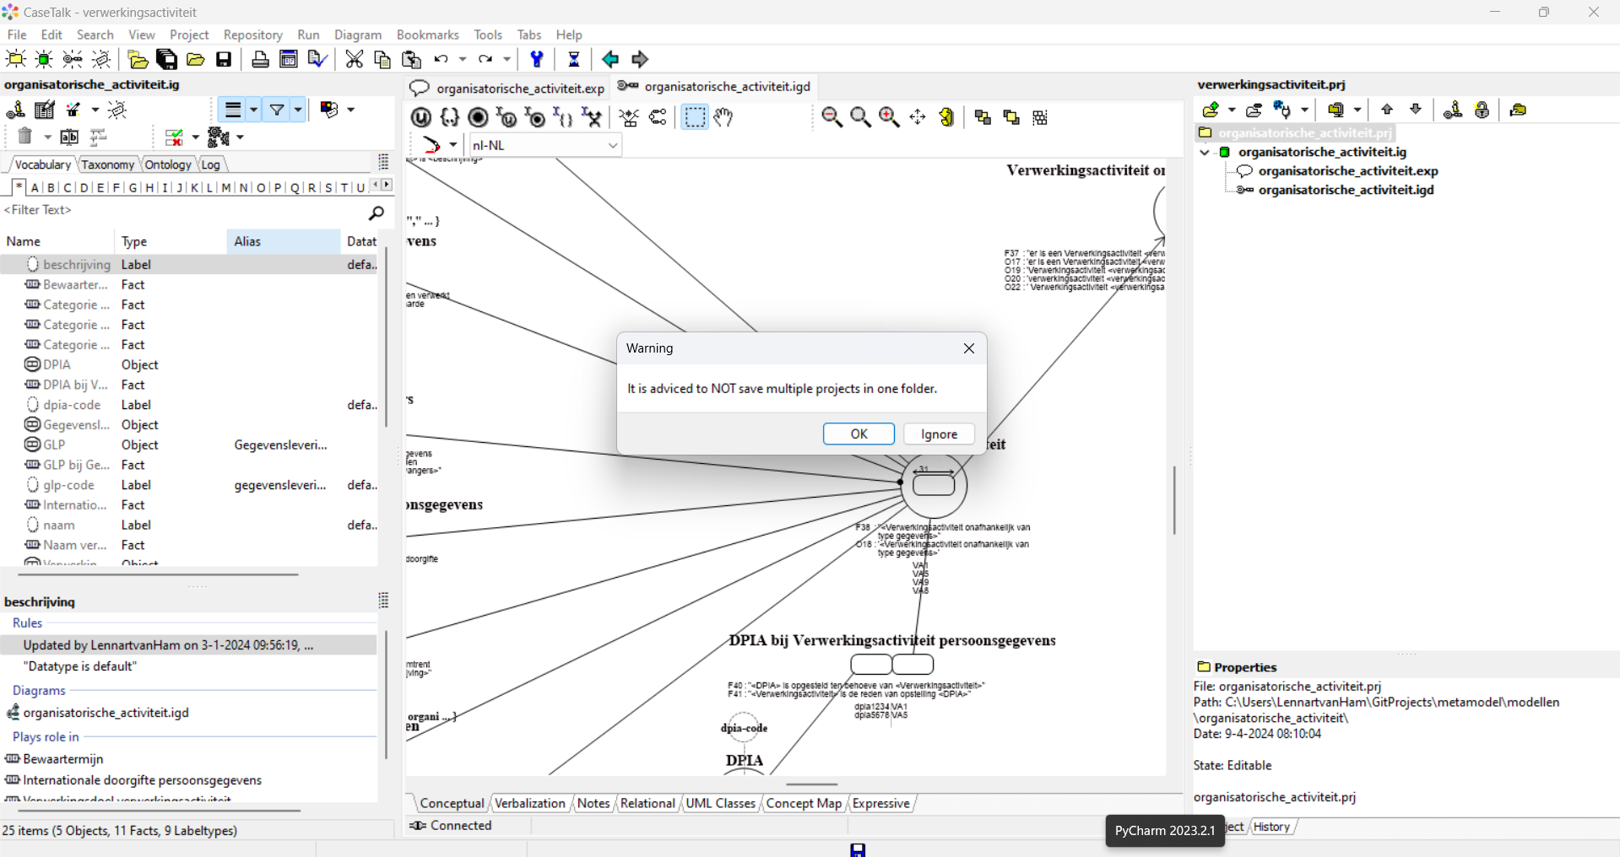Click Ignore in the Warning dialog
This screenshot has height=857, width=1620.
pos(939,434)
